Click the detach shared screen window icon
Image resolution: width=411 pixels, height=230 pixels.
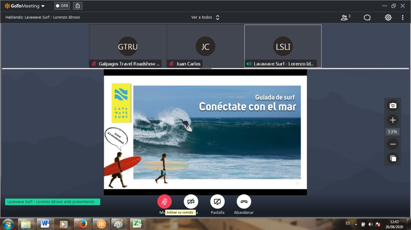point(392,158)
